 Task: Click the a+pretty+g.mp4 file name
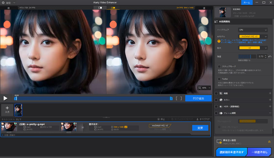tap(35, 124)
